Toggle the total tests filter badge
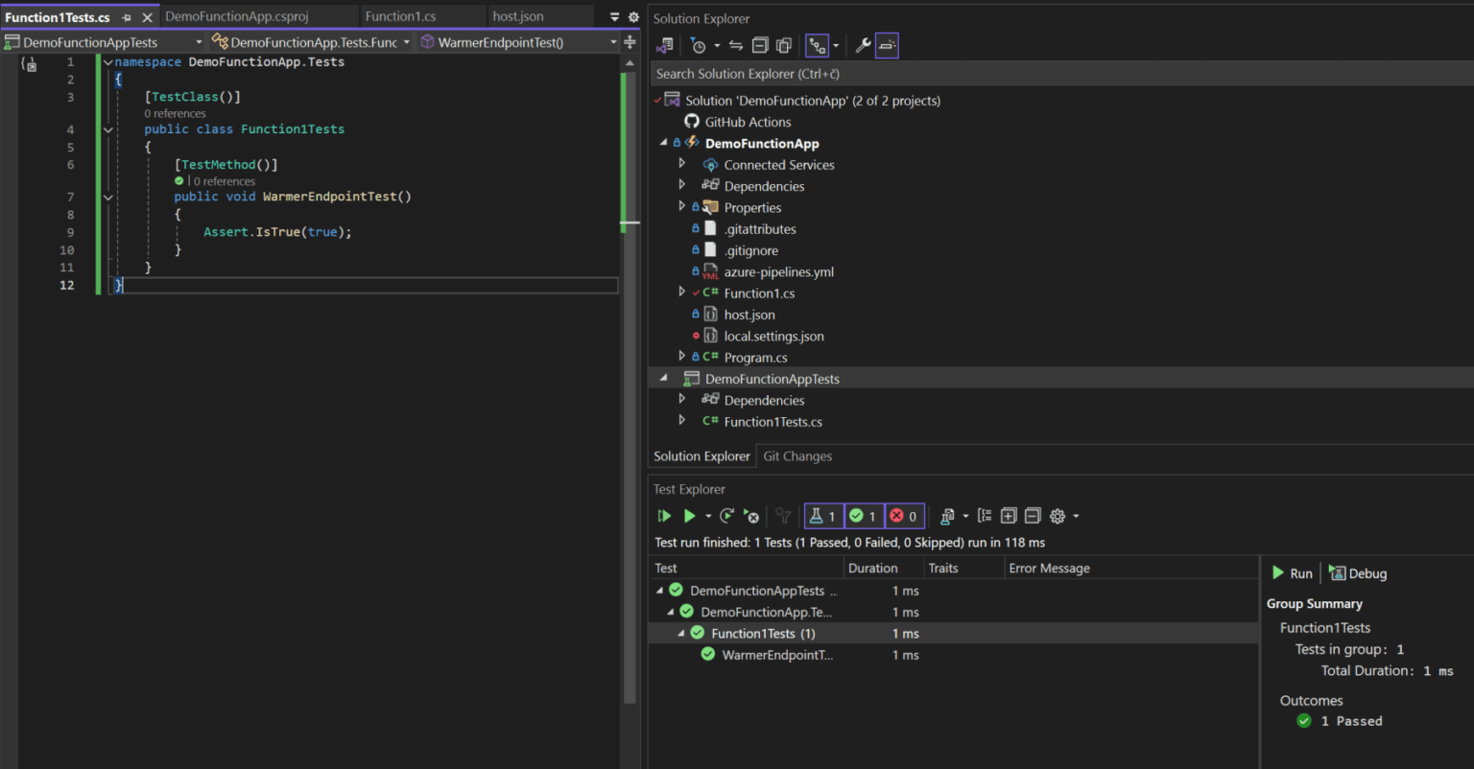This screenshot has width=1474, height=769. pos(823,516)
